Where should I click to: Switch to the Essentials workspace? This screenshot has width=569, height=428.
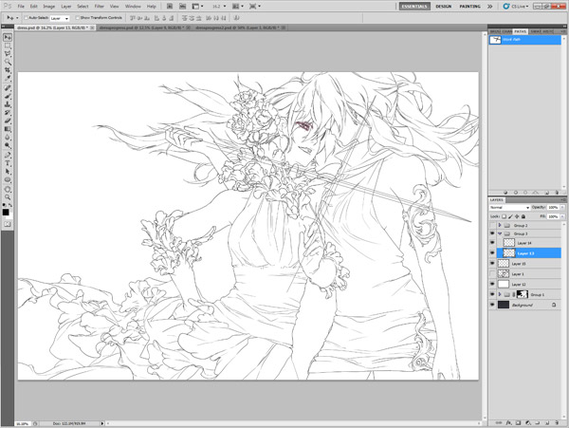[x=414, y=7]
